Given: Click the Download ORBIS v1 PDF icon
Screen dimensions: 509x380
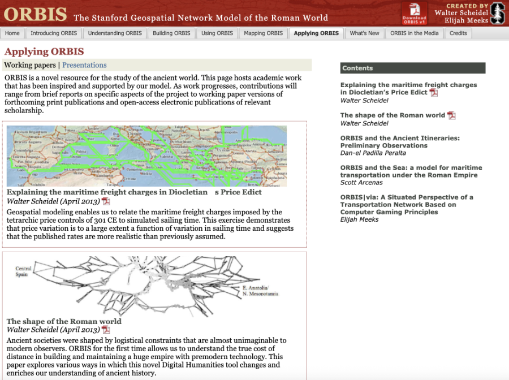Looking at the screenshot, I should tap(414, 12).
